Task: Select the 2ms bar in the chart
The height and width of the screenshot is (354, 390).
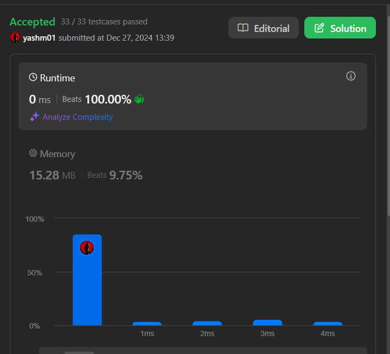Action: [207, 323]
